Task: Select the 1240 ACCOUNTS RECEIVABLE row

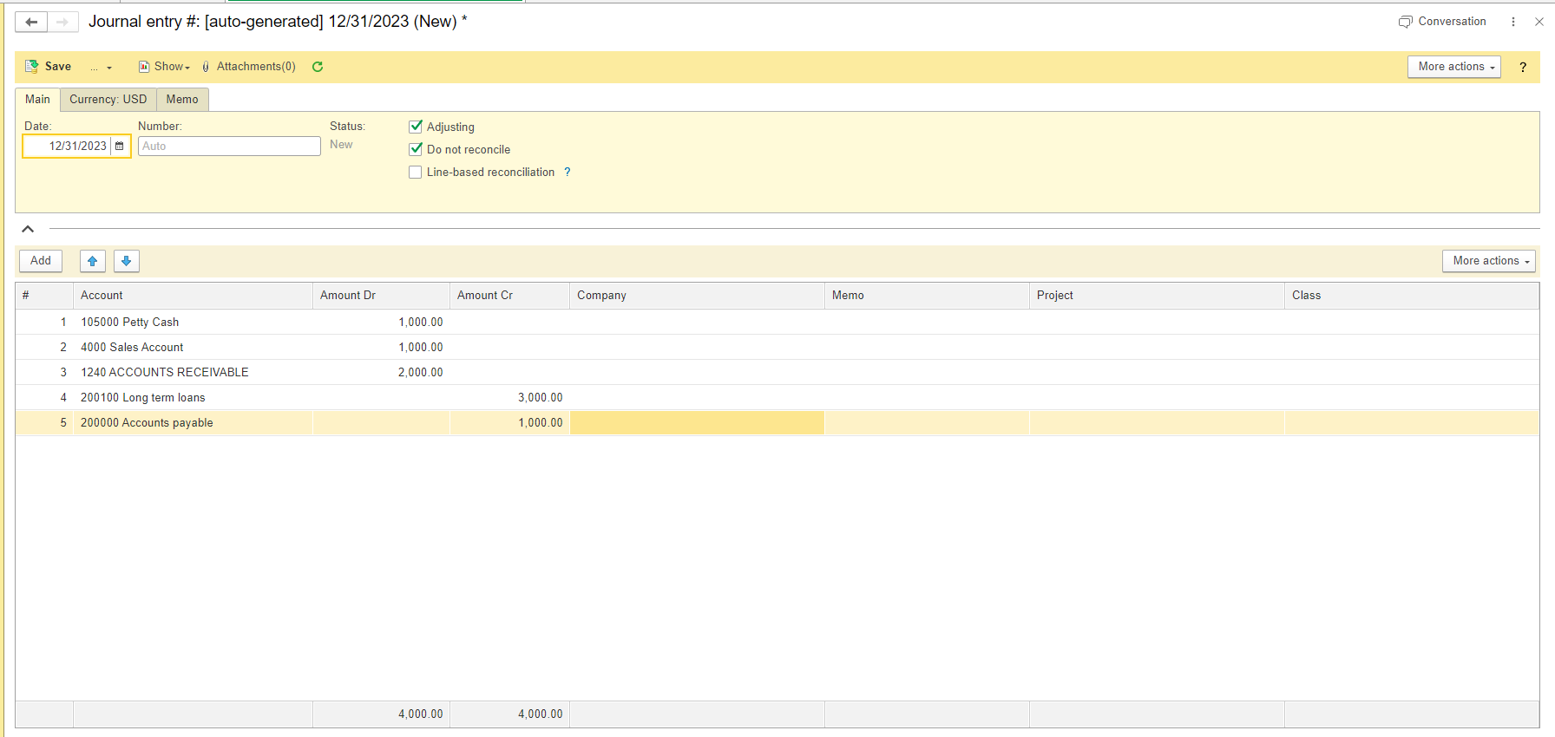Action: click(x=777, y=373)
